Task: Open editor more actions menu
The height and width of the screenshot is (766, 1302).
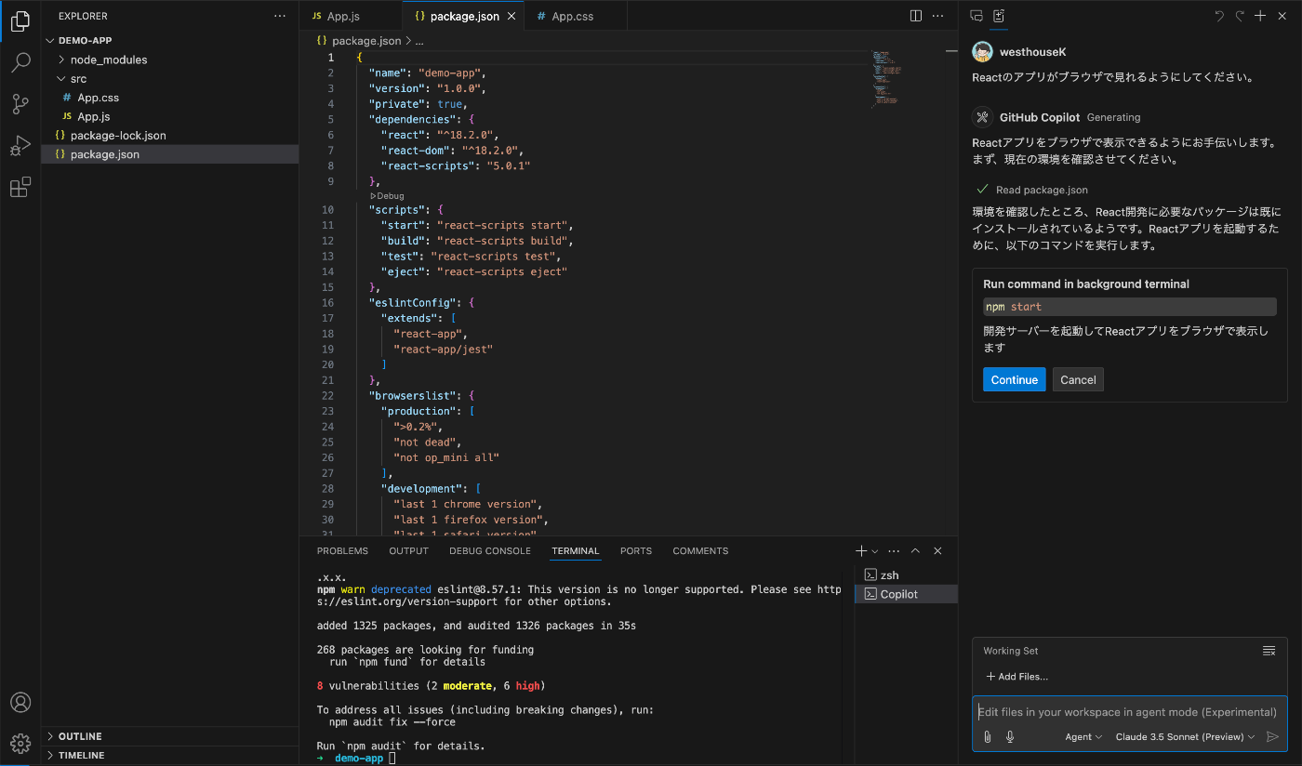Action: coord(938,16)
